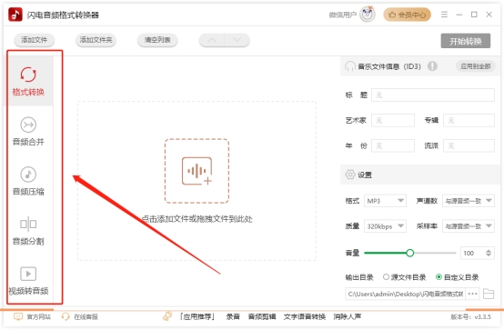Click the app logo in title bar
The height and width of the screenshot is (330, 504).
tap(15, 15)
